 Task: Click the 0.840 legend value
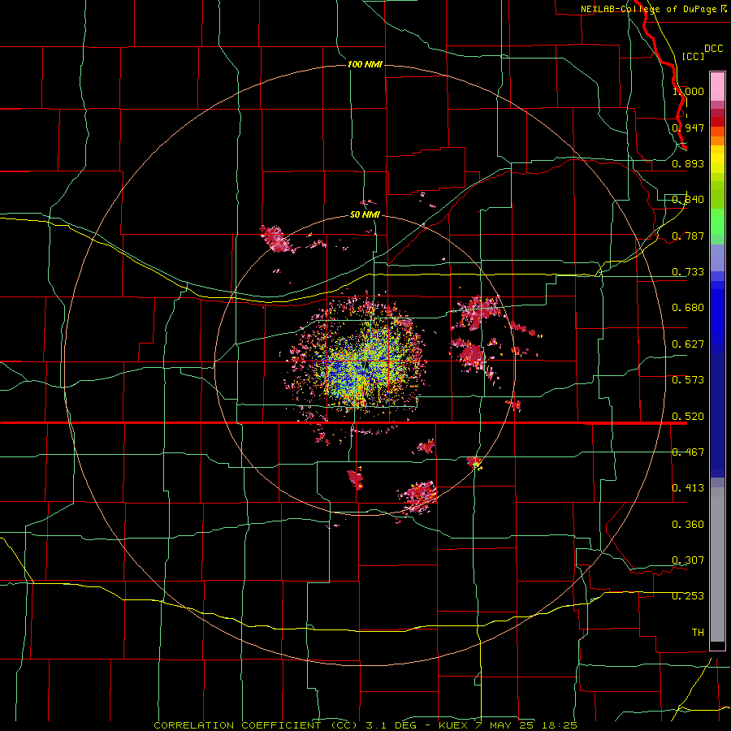(x=688, y=200)
